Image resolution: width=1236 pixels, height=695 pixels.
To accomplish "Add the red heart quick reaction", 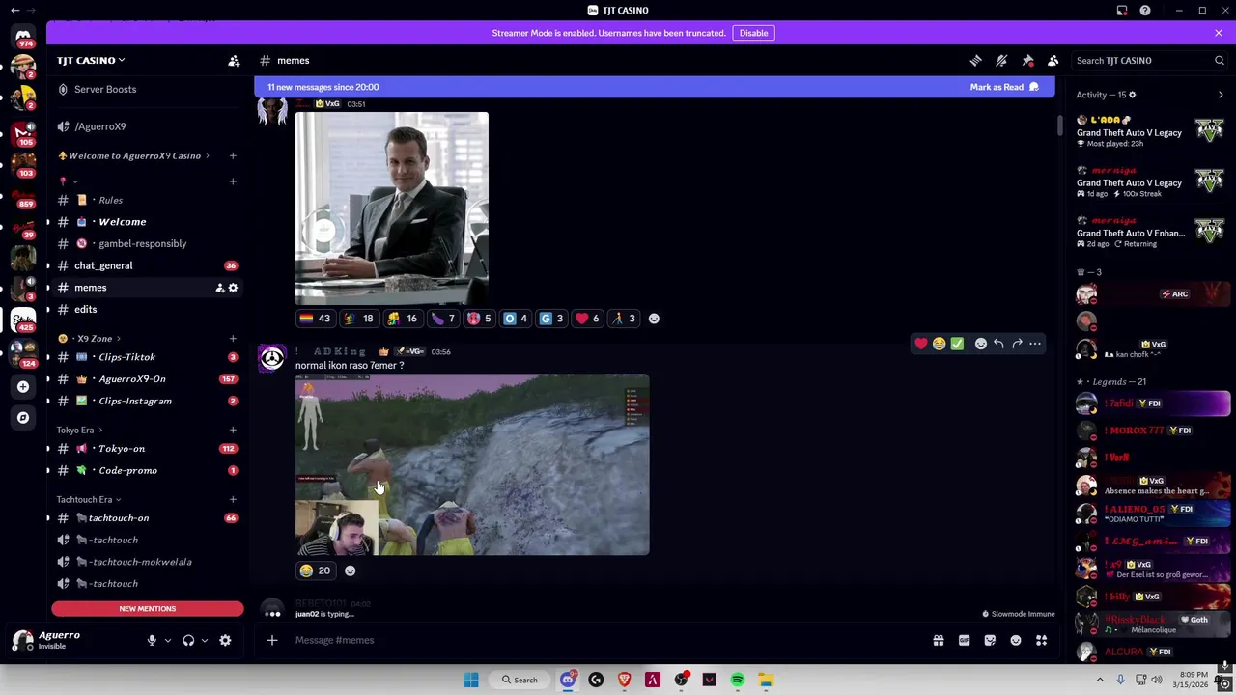I will point(921,344).
